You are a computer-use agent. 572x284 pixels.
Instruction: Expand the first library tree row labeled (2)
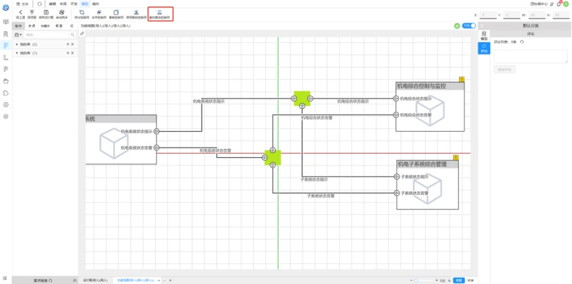click(x=17, y=44)
